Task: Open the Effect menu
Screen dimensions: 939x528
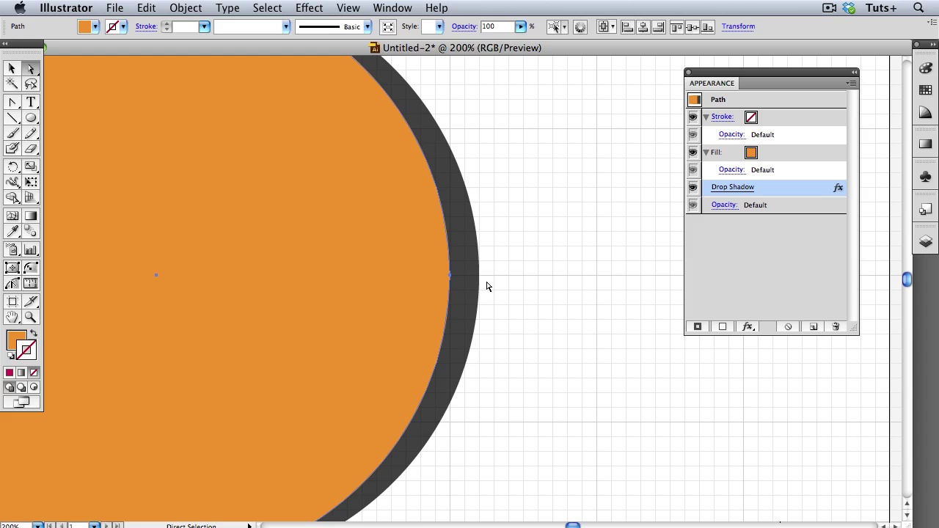Action: 310,8
